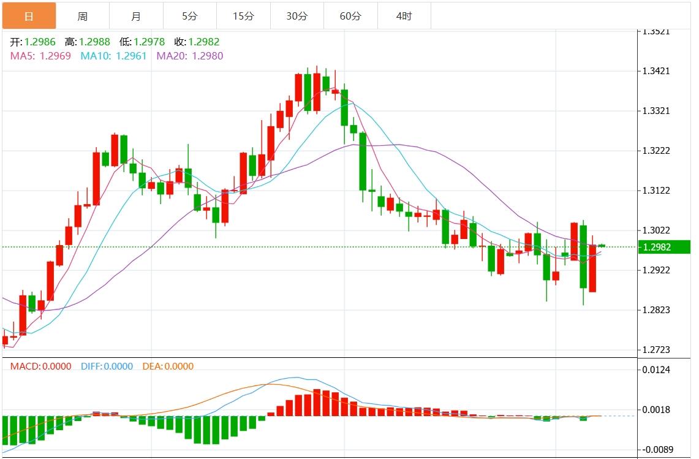The height and width of the screenshot is (459, 699).
Task: Click the MACD value label
Action: [40, 366]
